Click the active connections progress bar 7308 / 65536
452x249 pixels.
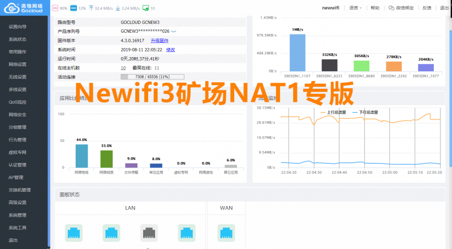coord(152,77)
